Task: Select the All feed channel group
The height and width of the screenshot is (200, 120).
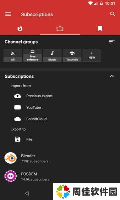Action: point(13,55)
